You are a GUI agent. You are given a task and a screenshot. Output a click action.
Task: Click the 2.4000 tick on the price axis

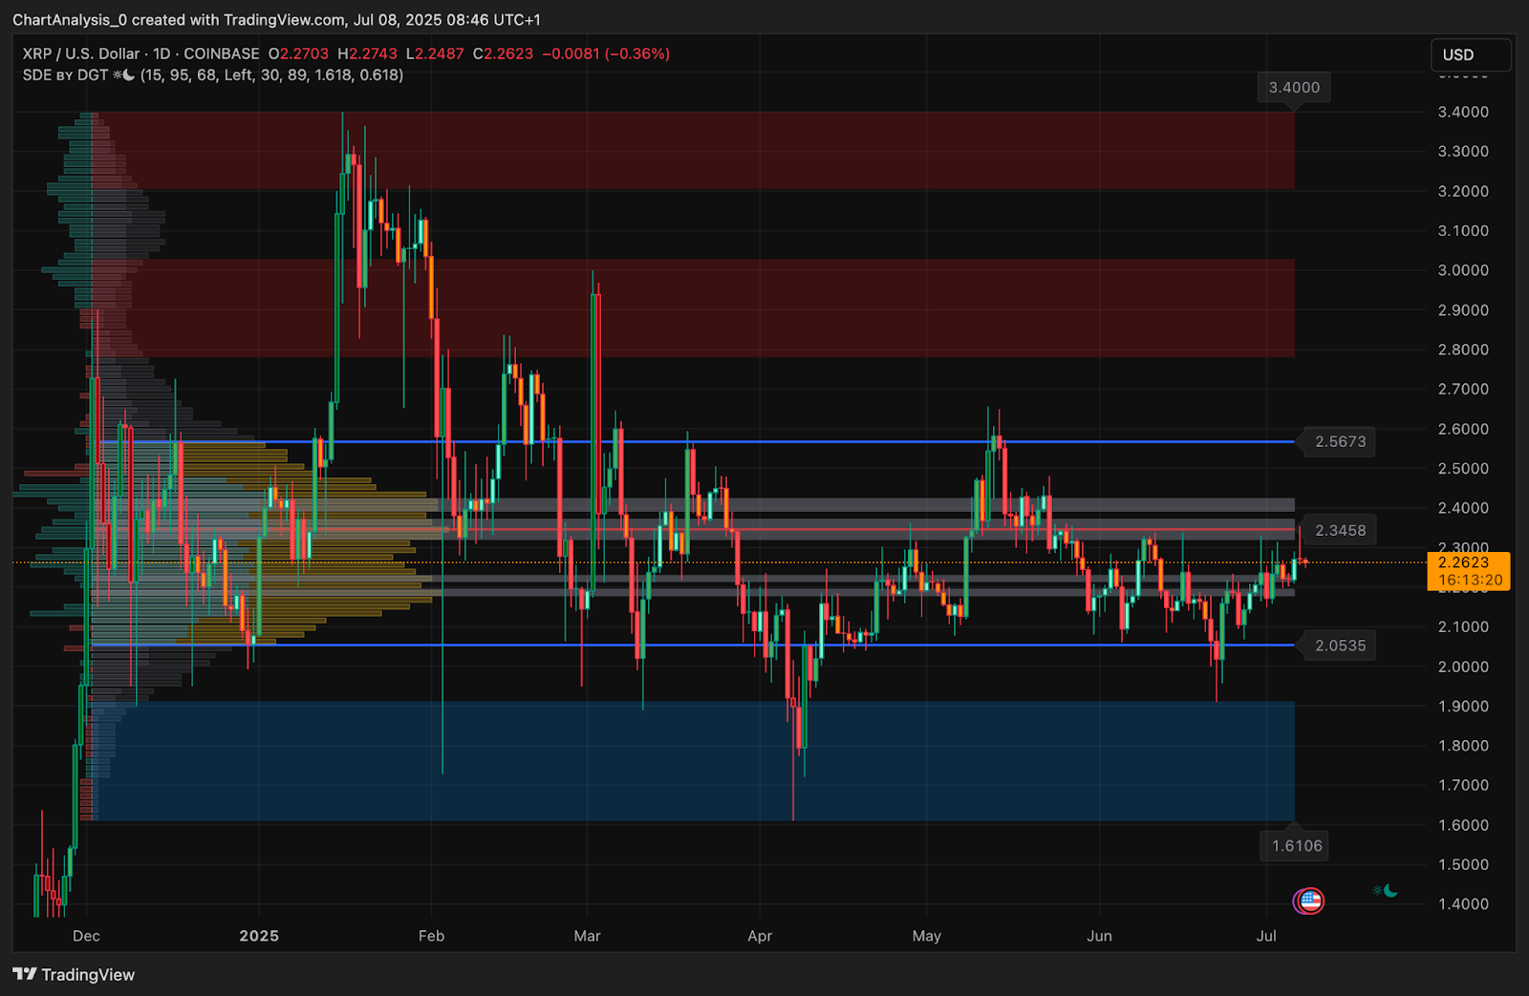pos(1463,508)
